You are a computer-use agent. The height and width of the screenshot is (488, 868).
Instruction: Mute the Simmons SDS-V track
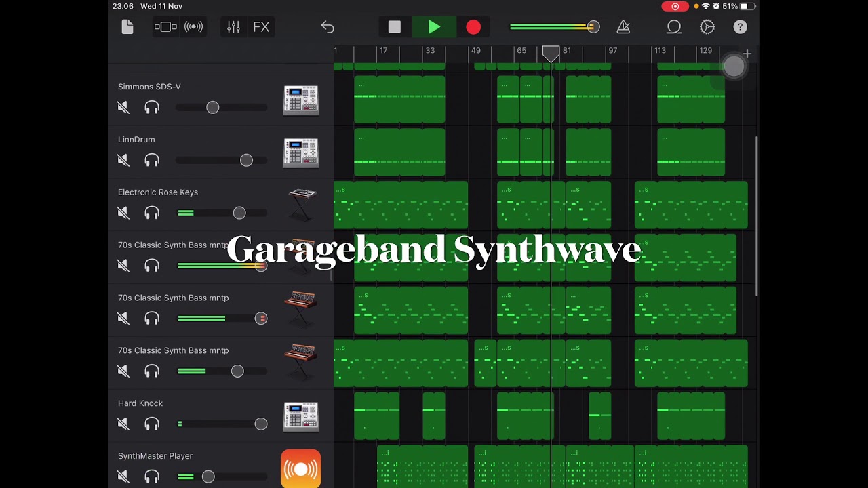[123, 107]
